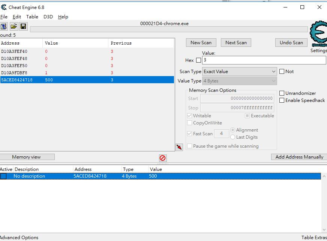
Task: Toggle the CopyOnWrite checkbox
Action: tap(190, 123)
